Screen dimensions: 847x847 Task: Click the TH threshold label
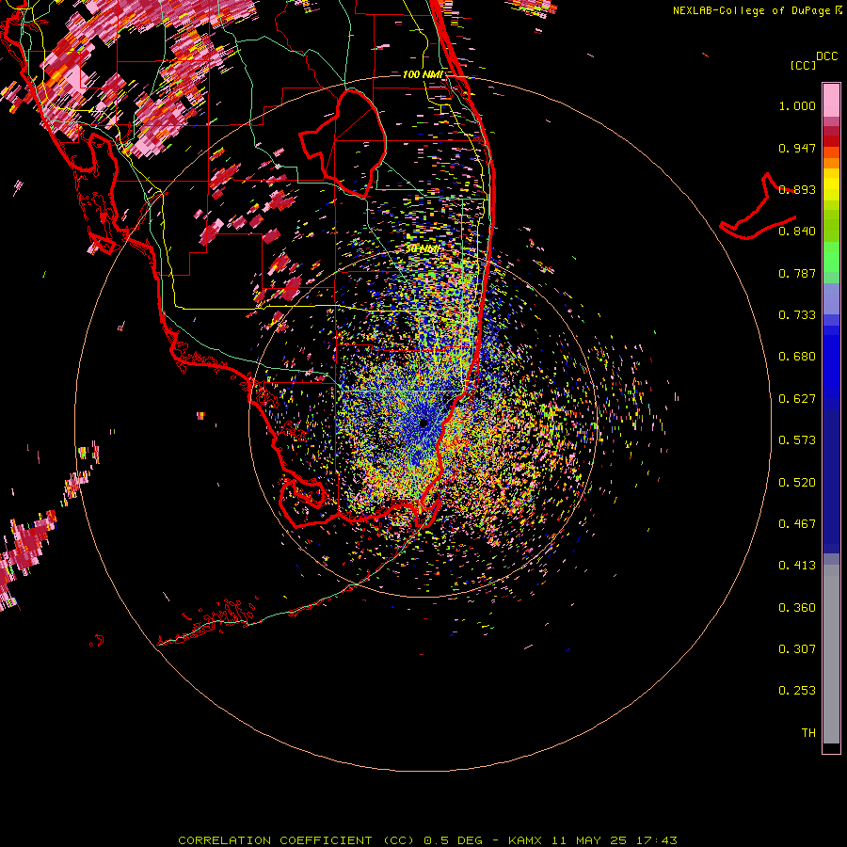click(808, 733)
